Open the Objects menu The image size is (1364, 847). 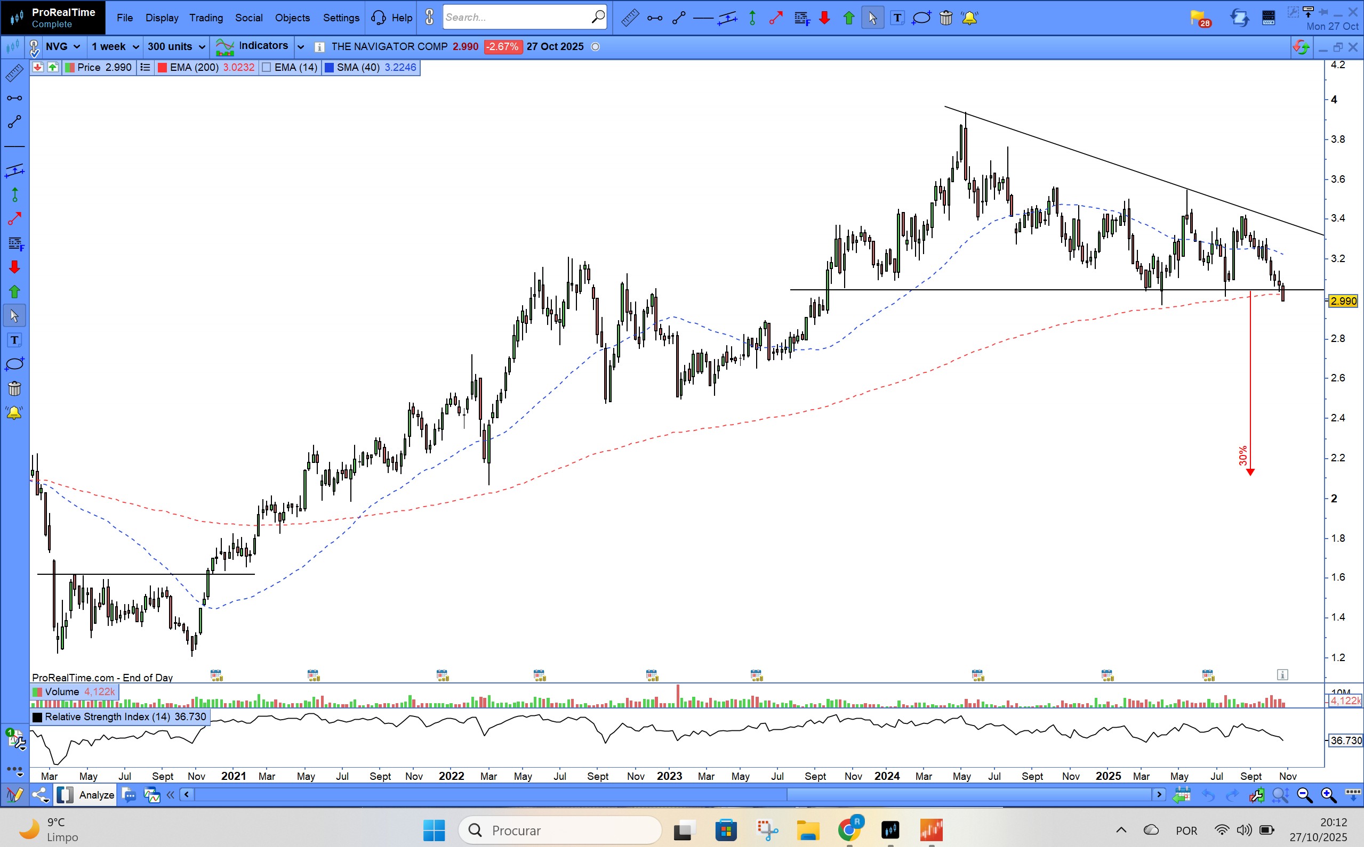click(x=292, y=18)
